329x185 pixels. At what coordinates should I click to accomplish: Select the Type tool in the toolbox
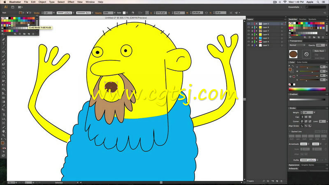4,44
